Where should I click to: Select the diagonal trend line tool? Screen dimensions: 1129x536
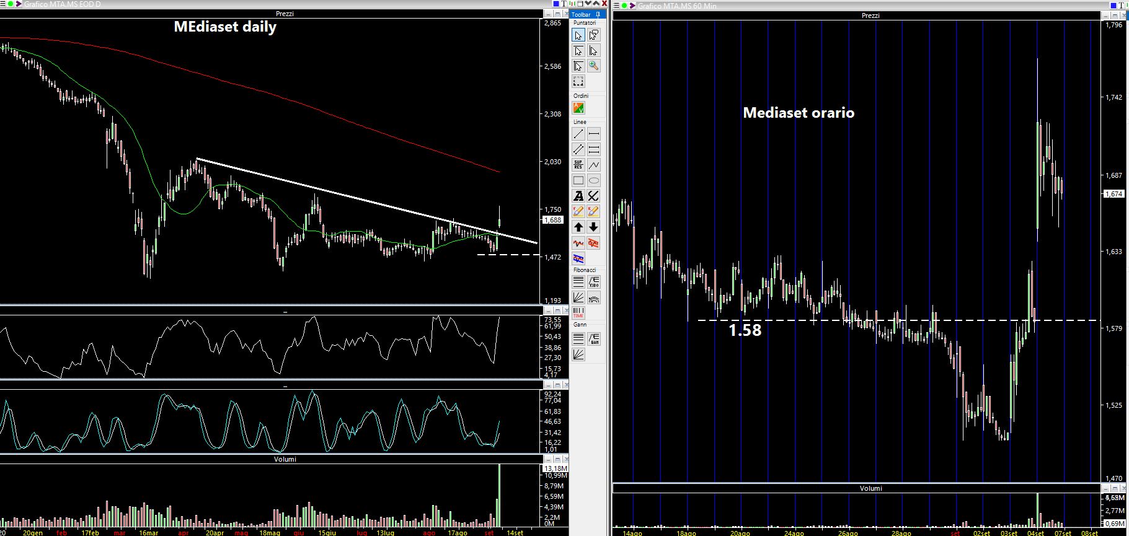[578, 134]
